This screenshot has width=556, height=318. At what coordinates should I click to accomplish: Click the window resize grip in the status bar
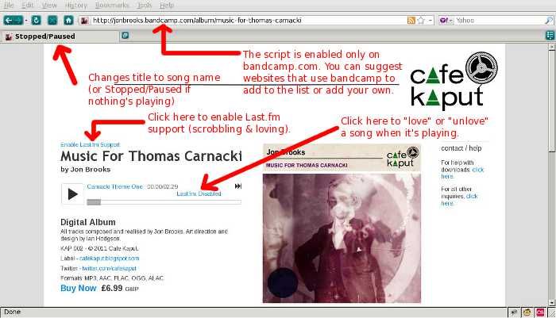click(x=551, y=312)
